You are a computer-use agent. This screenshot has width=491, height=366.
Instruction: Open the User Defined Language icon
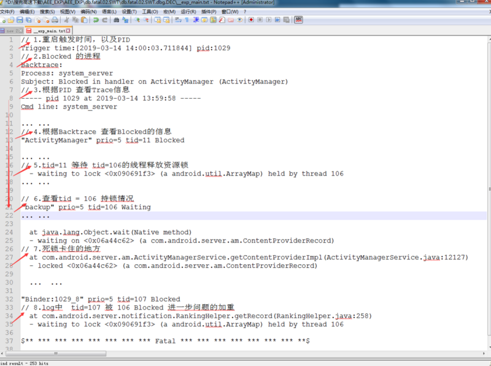[204, 20]
